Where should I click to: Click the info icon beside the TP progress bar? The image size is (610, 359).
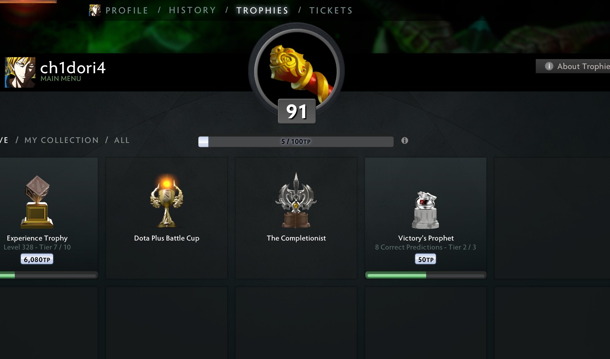coord(405,141)
